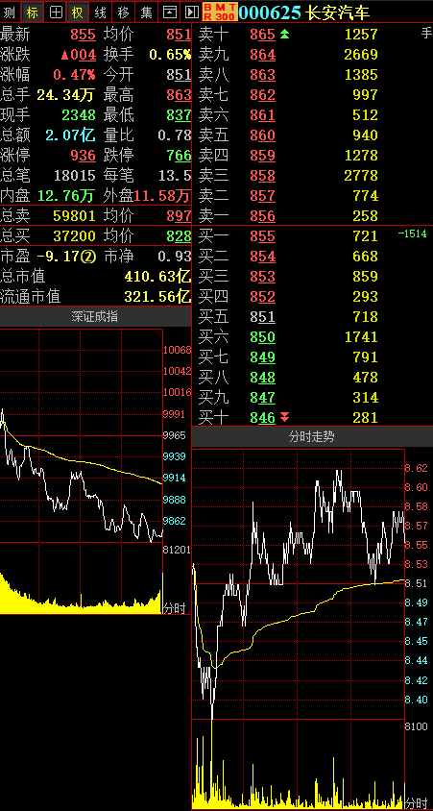The width and height of the screenshot is (433, 811).
Task: Click the grid window layout icon
Action: click(56, 12)
